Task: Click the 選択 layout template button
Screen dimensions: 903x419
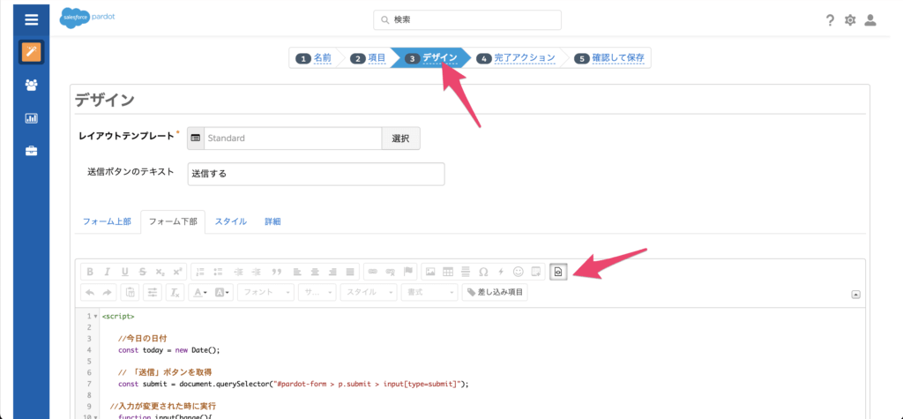Action: click(401, 138)
